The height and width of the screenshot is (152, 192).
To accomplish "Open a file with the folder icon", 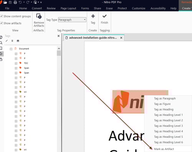I will point(5,2).
